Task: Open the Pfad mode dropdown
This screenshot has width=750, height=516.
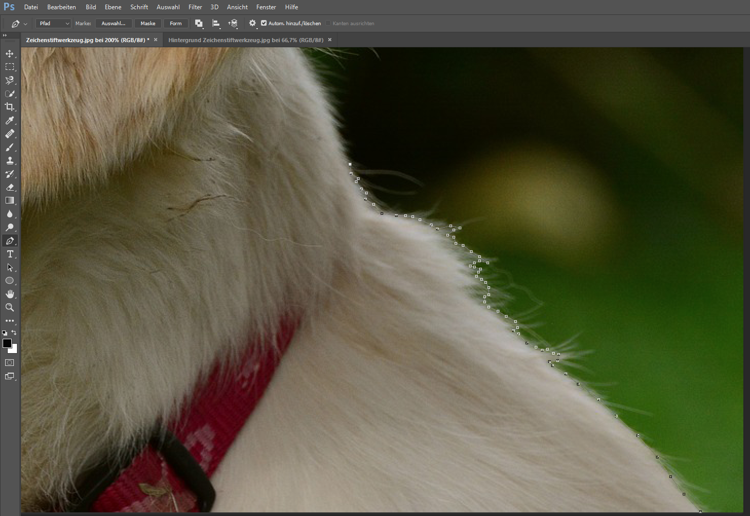Action: 53,23
